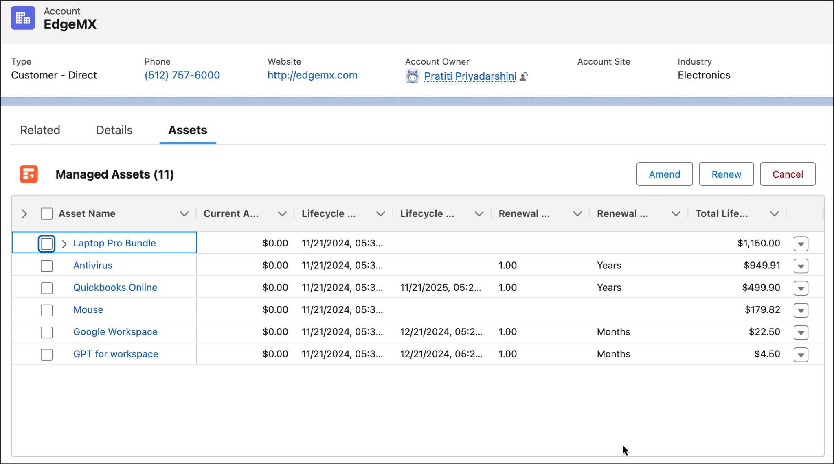834x464 pixels.
Task: Open first Lifecycle column dropdown
Action: [380, 214]
